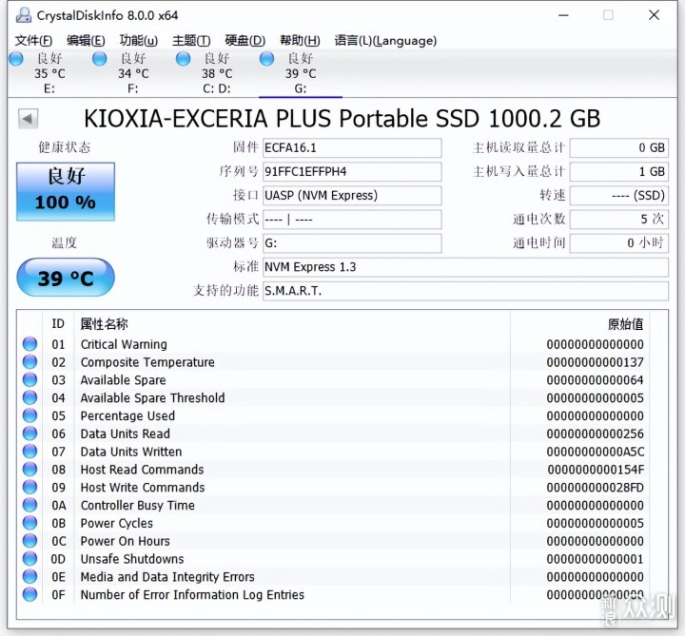This screenshot has height=636, width=685.
Task: Click the interface field UASP (NVM Express)
Action: pos(352,195)
